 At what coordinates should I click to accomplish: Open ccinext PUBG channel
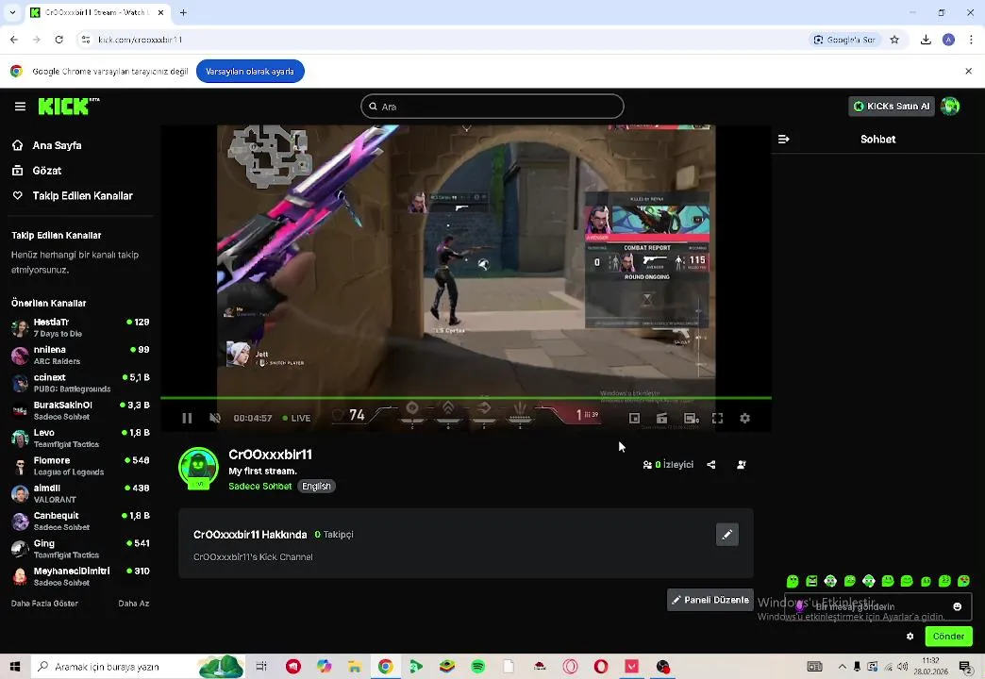click(80, 383)
